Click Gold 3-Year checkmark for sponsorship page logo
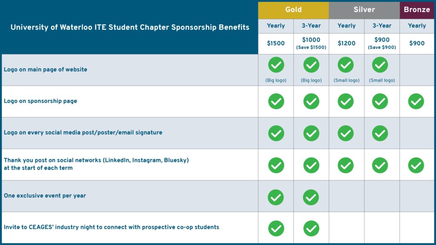 click(x=311, y=101)
